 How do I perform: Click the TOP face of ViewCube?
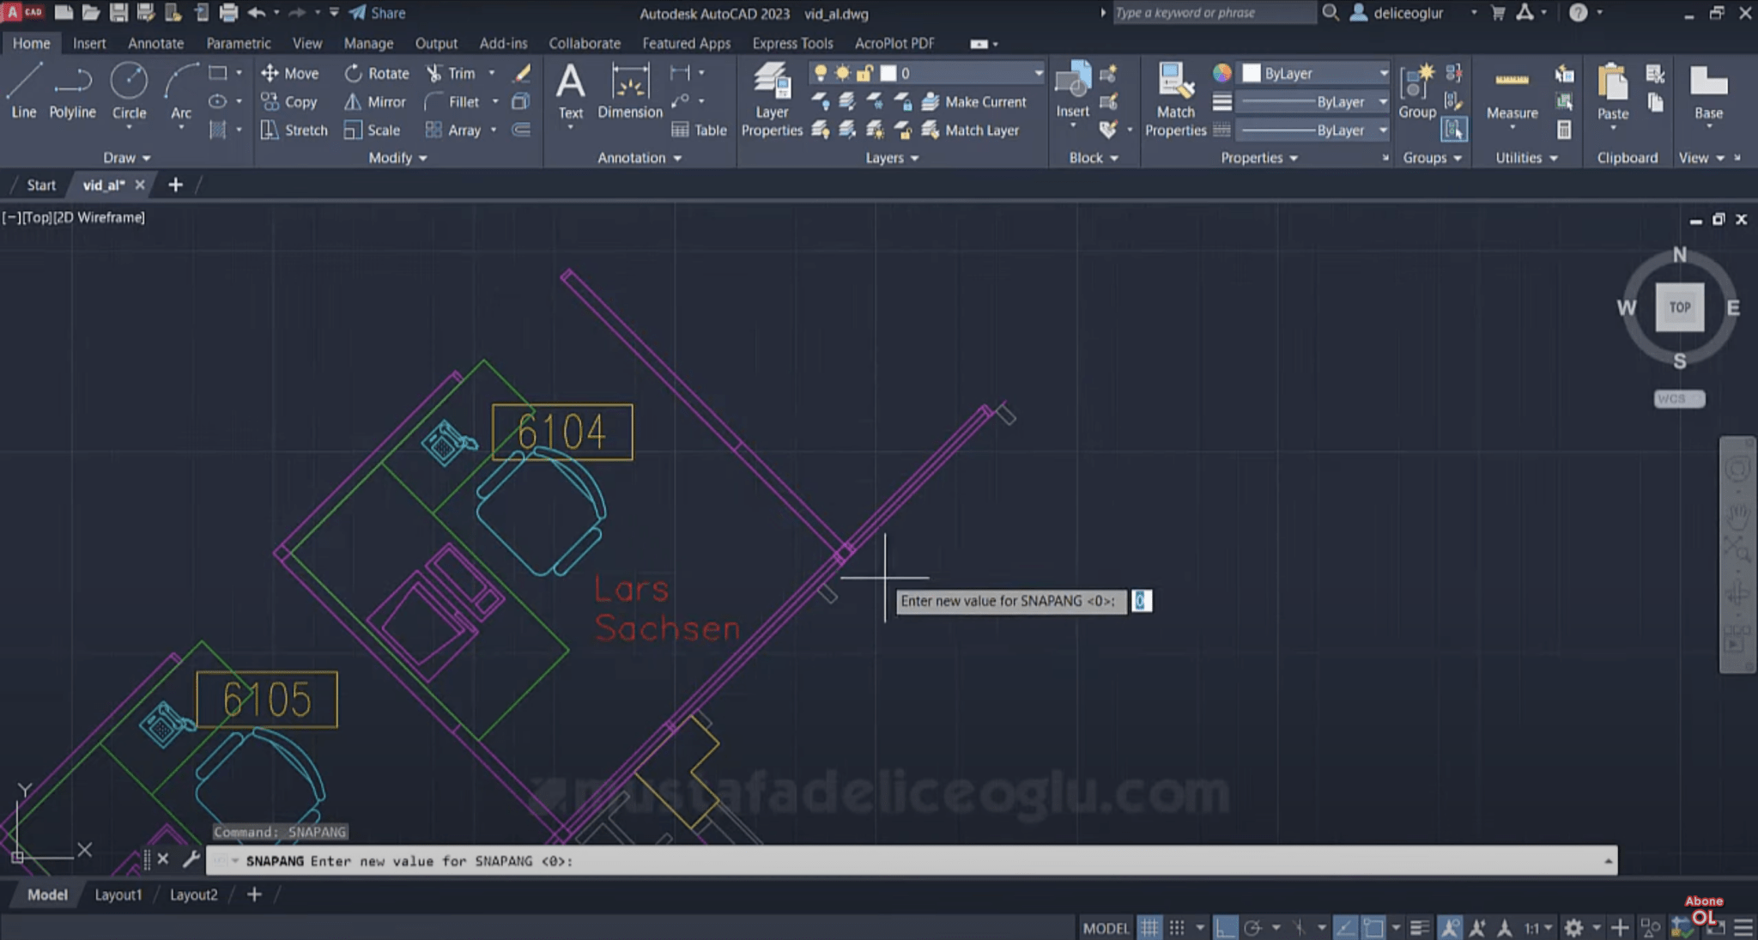[x=1679, y=306]
